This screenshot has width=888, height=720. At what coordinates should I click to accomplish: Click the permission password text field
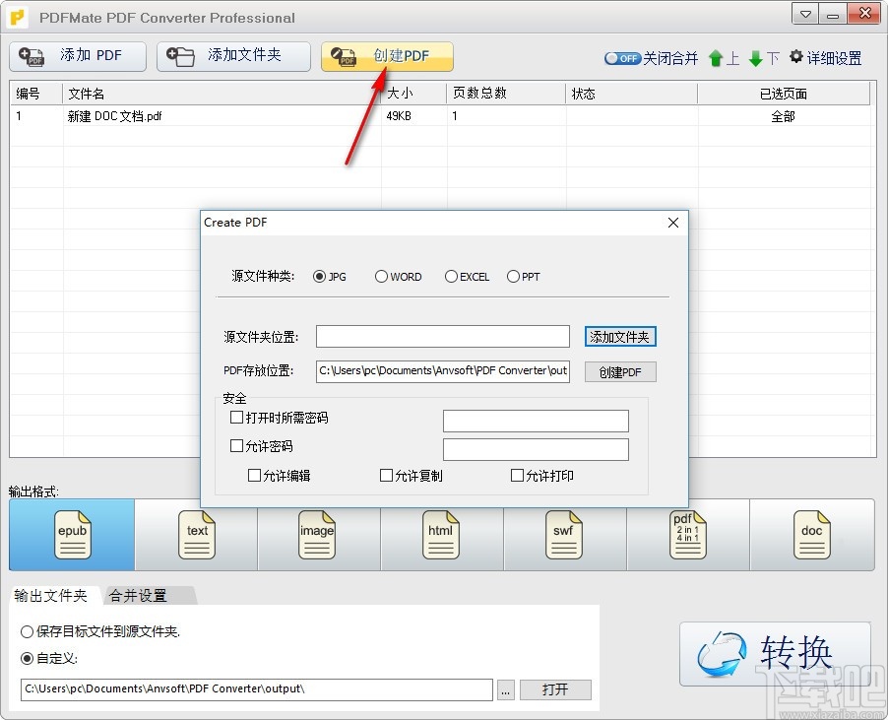tap(536, 449)
